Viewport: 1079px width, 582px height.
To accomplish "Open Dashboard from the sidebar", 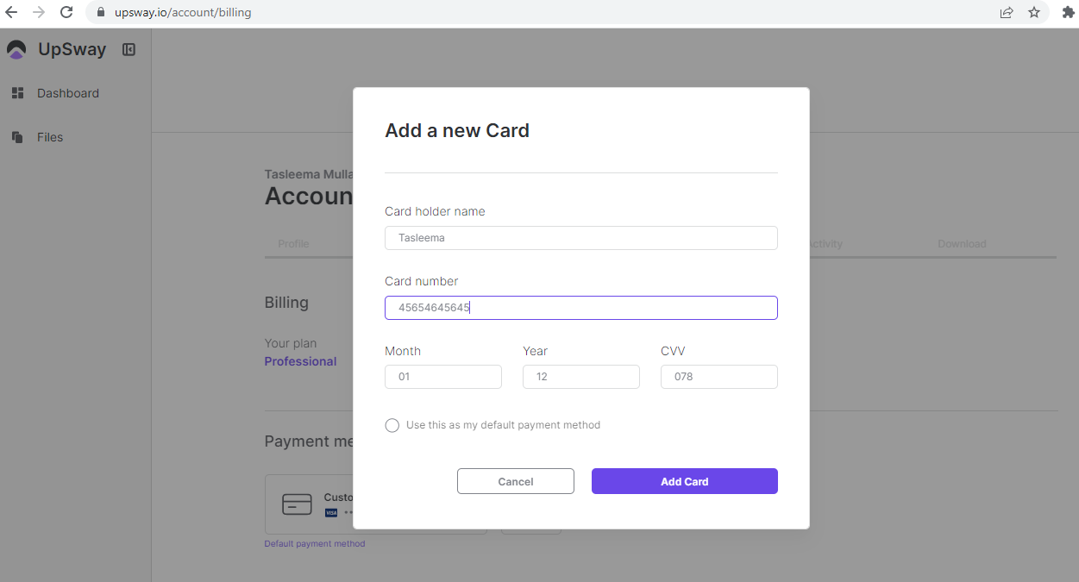I will click(x=68, y=93).
